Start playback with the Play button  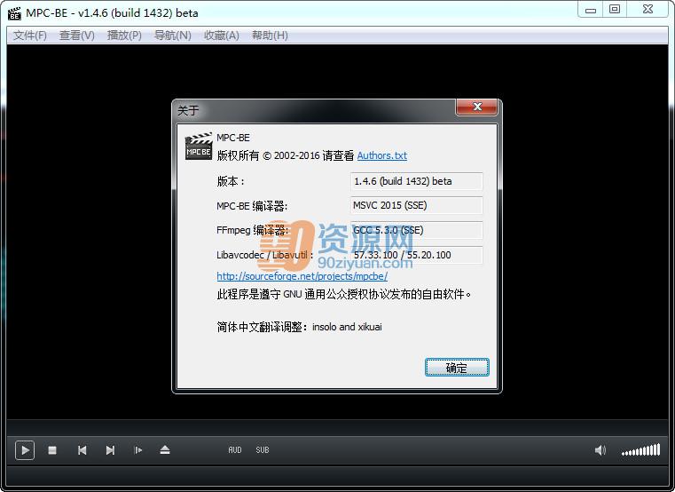[25, 450]
